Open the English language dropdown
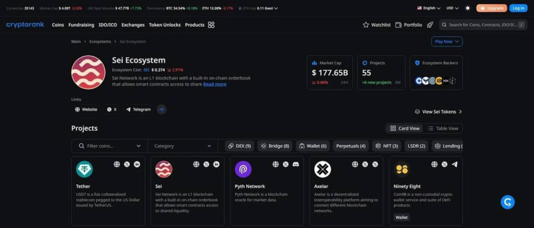 pyautogui.click(x=429, y=8)
